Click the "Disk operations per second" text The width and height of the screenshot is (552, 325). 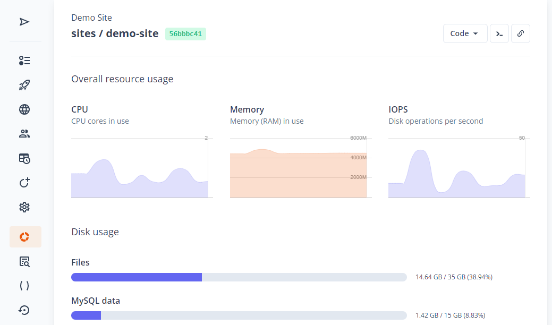point(436,121)
